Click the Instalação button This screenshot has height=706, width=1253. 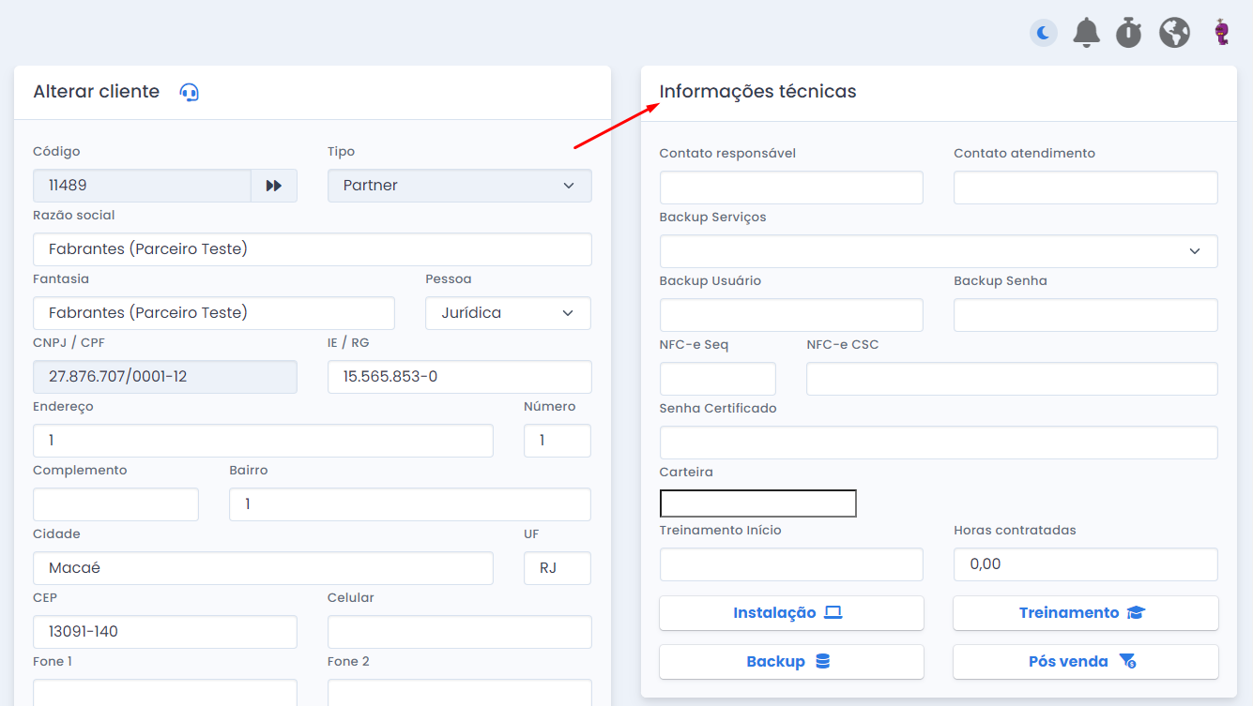coord(791,613)
